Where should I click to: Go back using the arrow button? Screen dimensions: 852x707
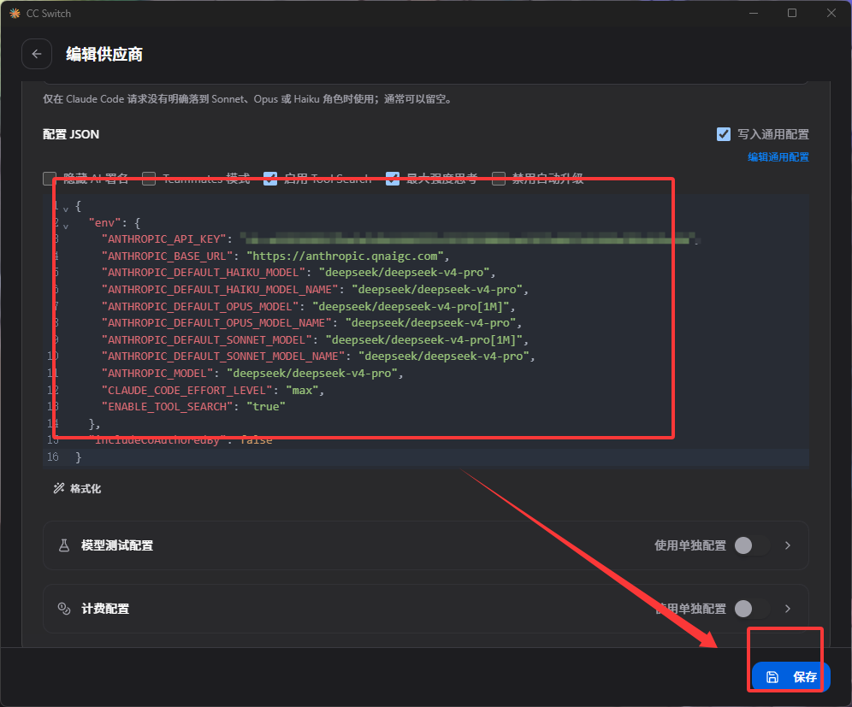(37, 54)
